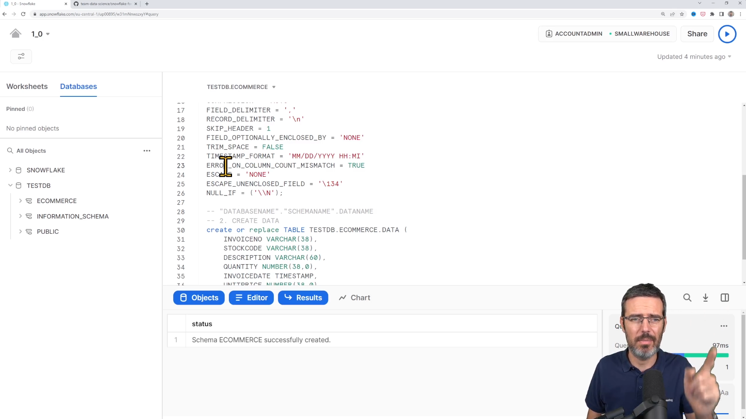Open ACCOUNTADMIN role and warehouse selector
The height and width of the screenshot is (419, 746).
(607, 34)
